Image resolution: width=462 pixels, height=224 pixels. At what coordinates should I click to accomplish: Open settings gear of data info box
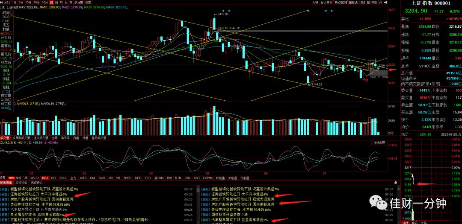12,15
